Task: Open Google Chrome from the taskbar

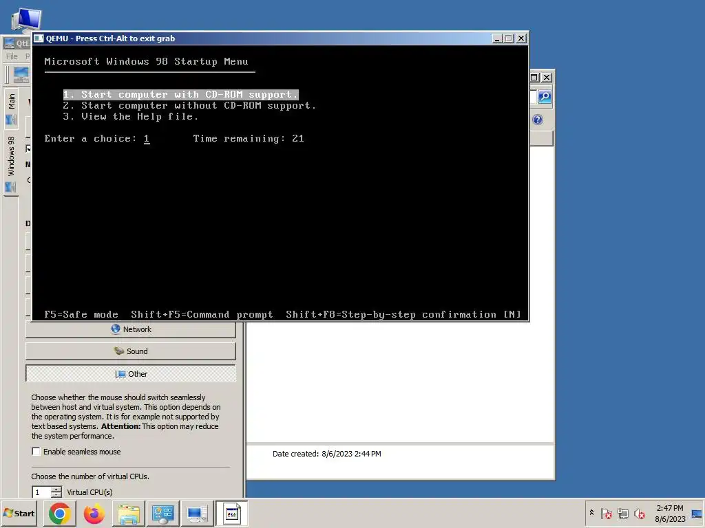Action: click(x=60, y=513)
